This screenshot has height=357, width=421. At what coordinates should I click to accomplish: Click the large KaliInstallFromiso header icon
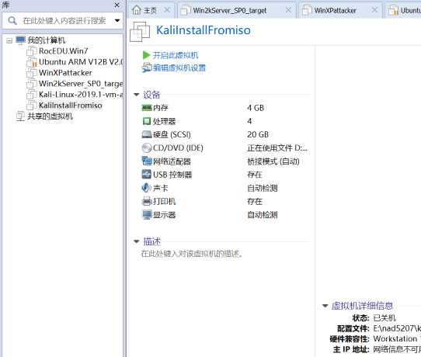(140, 32)
